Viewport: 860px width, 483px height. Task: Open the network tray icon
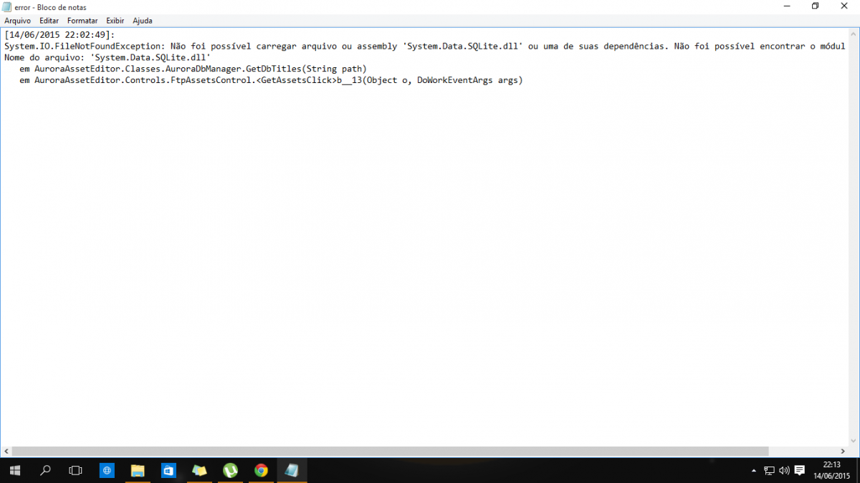(x=769, y=471)
